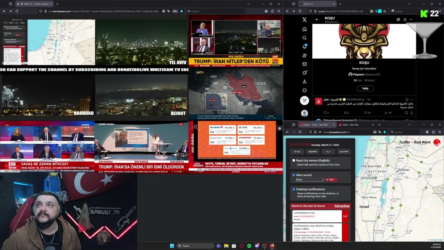
Task: Compose a new post on X
Action: (305, 101)
